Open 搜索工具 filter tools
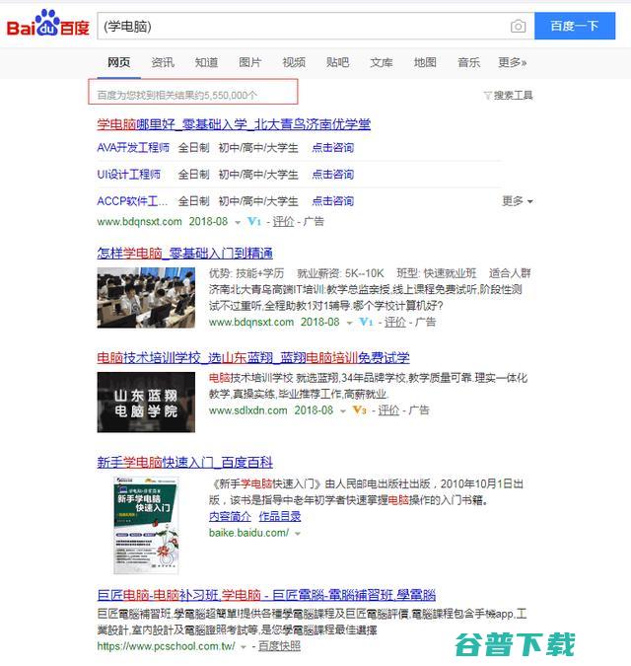The height and width of the screenshot is (666, 631). (x=509, y=95)
